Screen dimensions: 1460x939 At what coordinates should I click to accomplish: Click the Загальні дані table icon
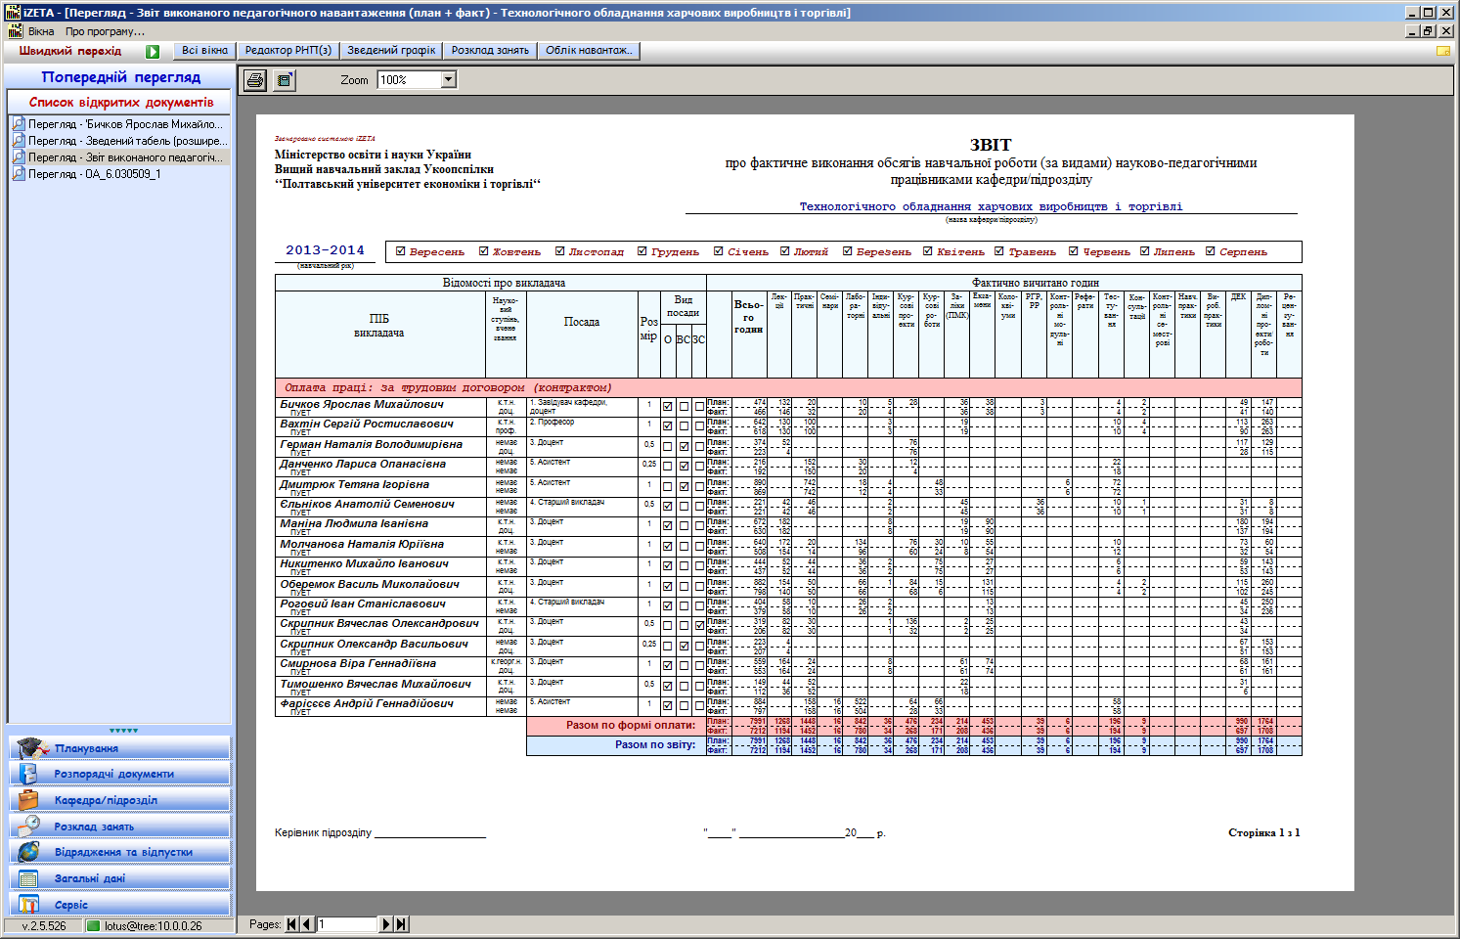pyautogui.click(x=28, y=878)
